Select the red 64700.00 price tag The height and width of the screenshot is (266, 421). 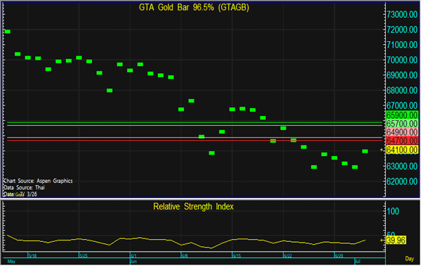tap(402, 140)
